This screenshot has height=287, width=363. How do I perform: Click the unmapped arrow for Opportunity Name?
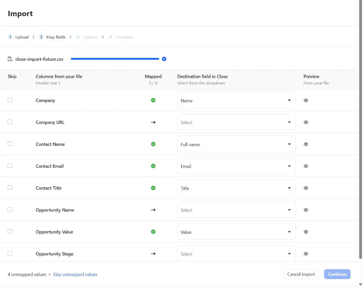(x=153, y=210)
